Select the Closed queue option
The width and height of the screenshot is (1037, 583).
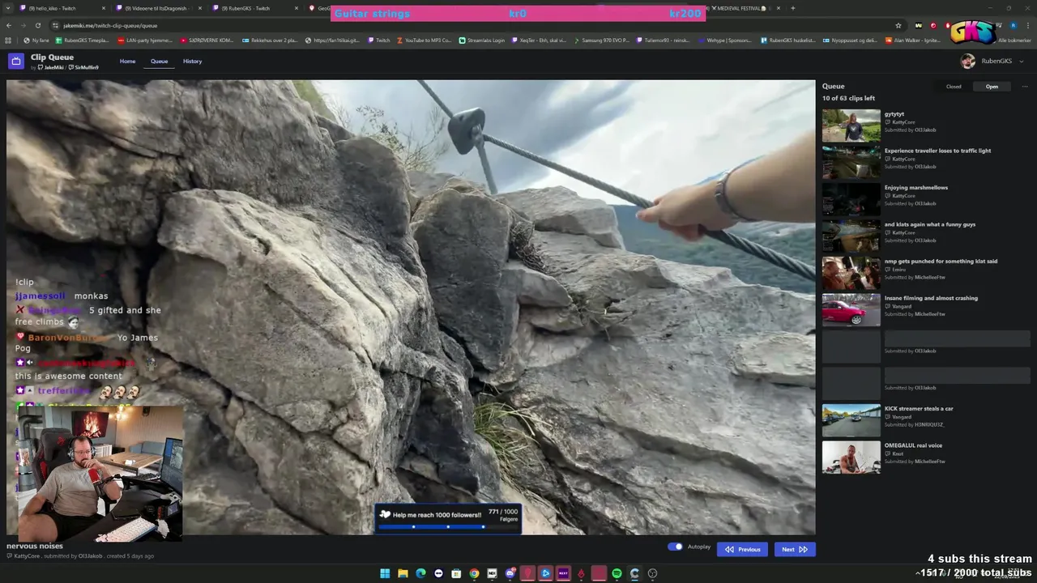point(954,87)
